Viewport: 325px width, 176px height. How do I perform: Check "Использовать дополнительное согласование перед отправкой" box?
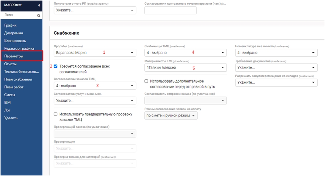pyautogui.click(x=146, y=81)
